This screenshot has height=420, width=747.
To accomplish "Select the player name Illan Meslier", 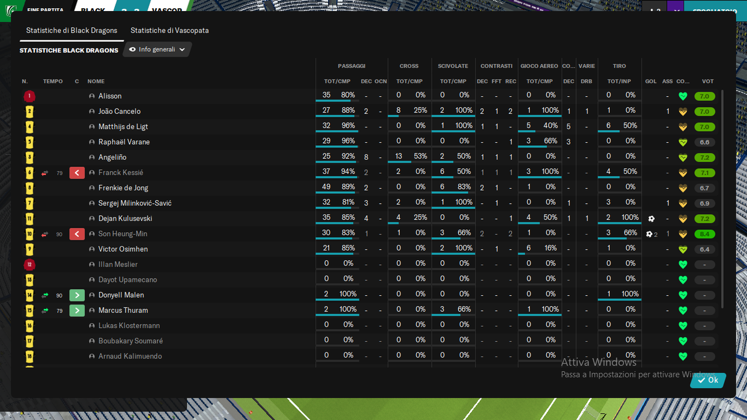I will point(118,264).
